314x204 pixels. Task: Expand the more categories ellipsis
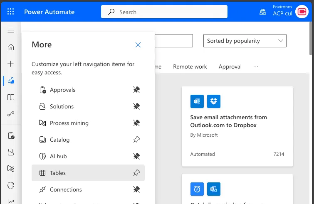pyautogui.click(x=256, y=66)
